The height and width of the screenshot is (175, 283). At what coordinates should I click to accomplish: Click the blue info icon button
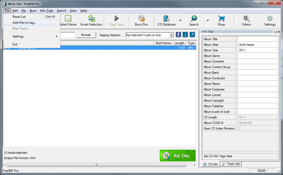pyautogui.click(x=185, y=35)
